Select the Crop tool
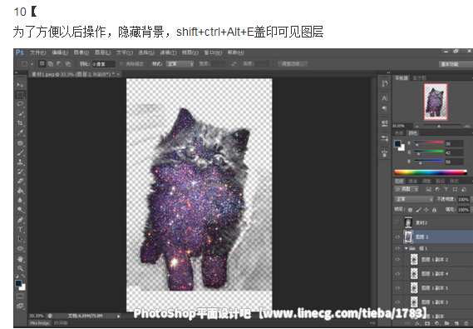 [x=20, y=123]
